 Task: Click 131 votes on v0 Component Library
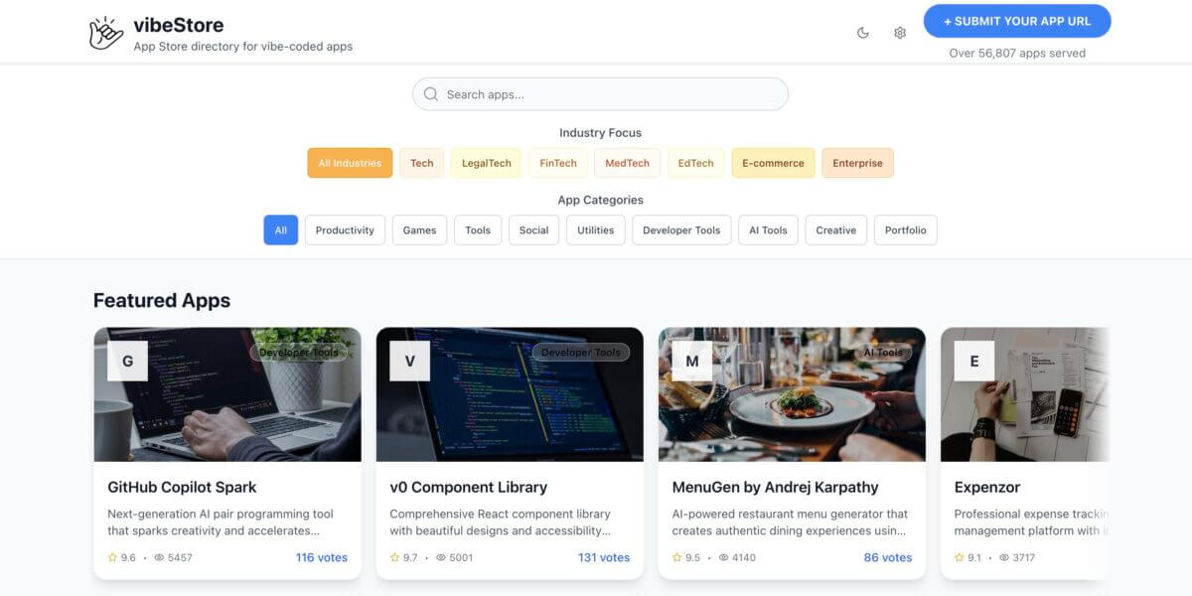coord(604,557)
